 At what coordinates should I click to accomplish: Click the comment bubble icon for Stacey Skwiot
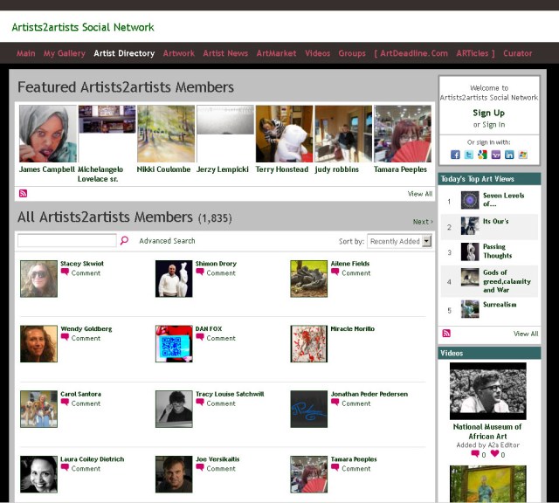coord(65,272)
